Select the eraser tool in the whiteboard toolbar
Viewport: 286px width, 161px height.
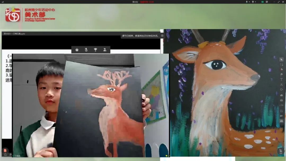point(281,74)
